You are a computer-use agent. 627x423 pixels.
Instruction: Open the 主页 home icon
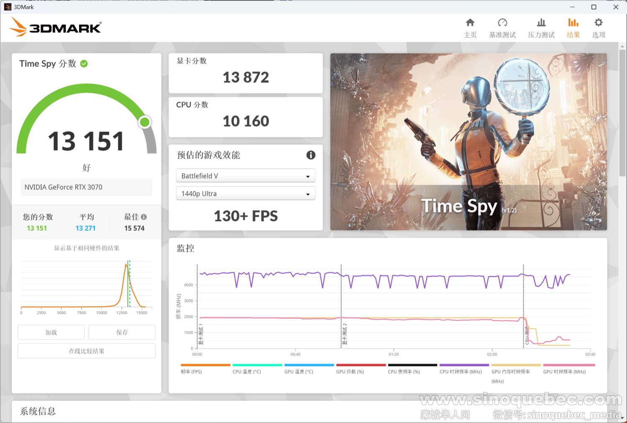(470, 23)
